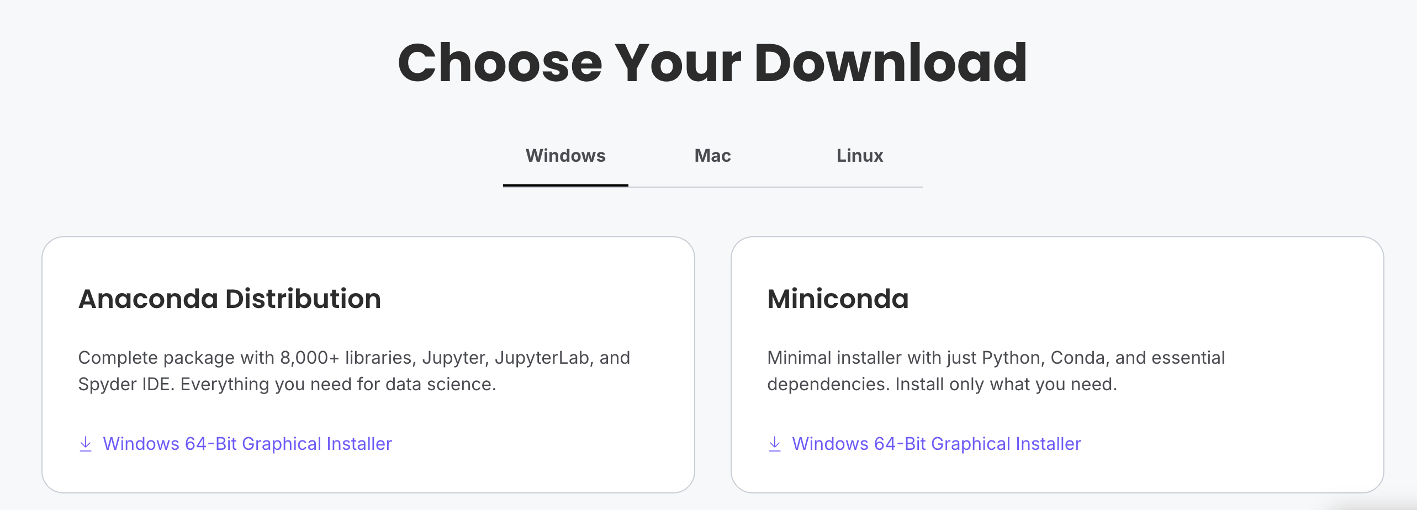Click download arrow icon in Miniconda card
The height and width of the screenshot is (510, 1417).
775,444
